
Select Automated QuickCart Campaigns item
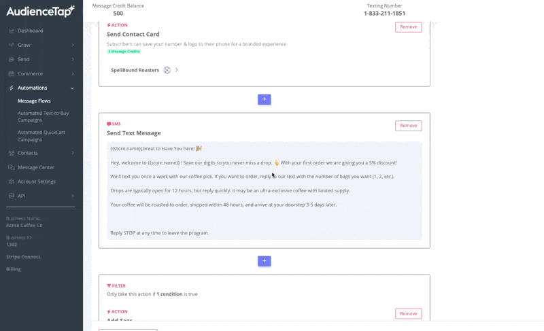(41, 135)
